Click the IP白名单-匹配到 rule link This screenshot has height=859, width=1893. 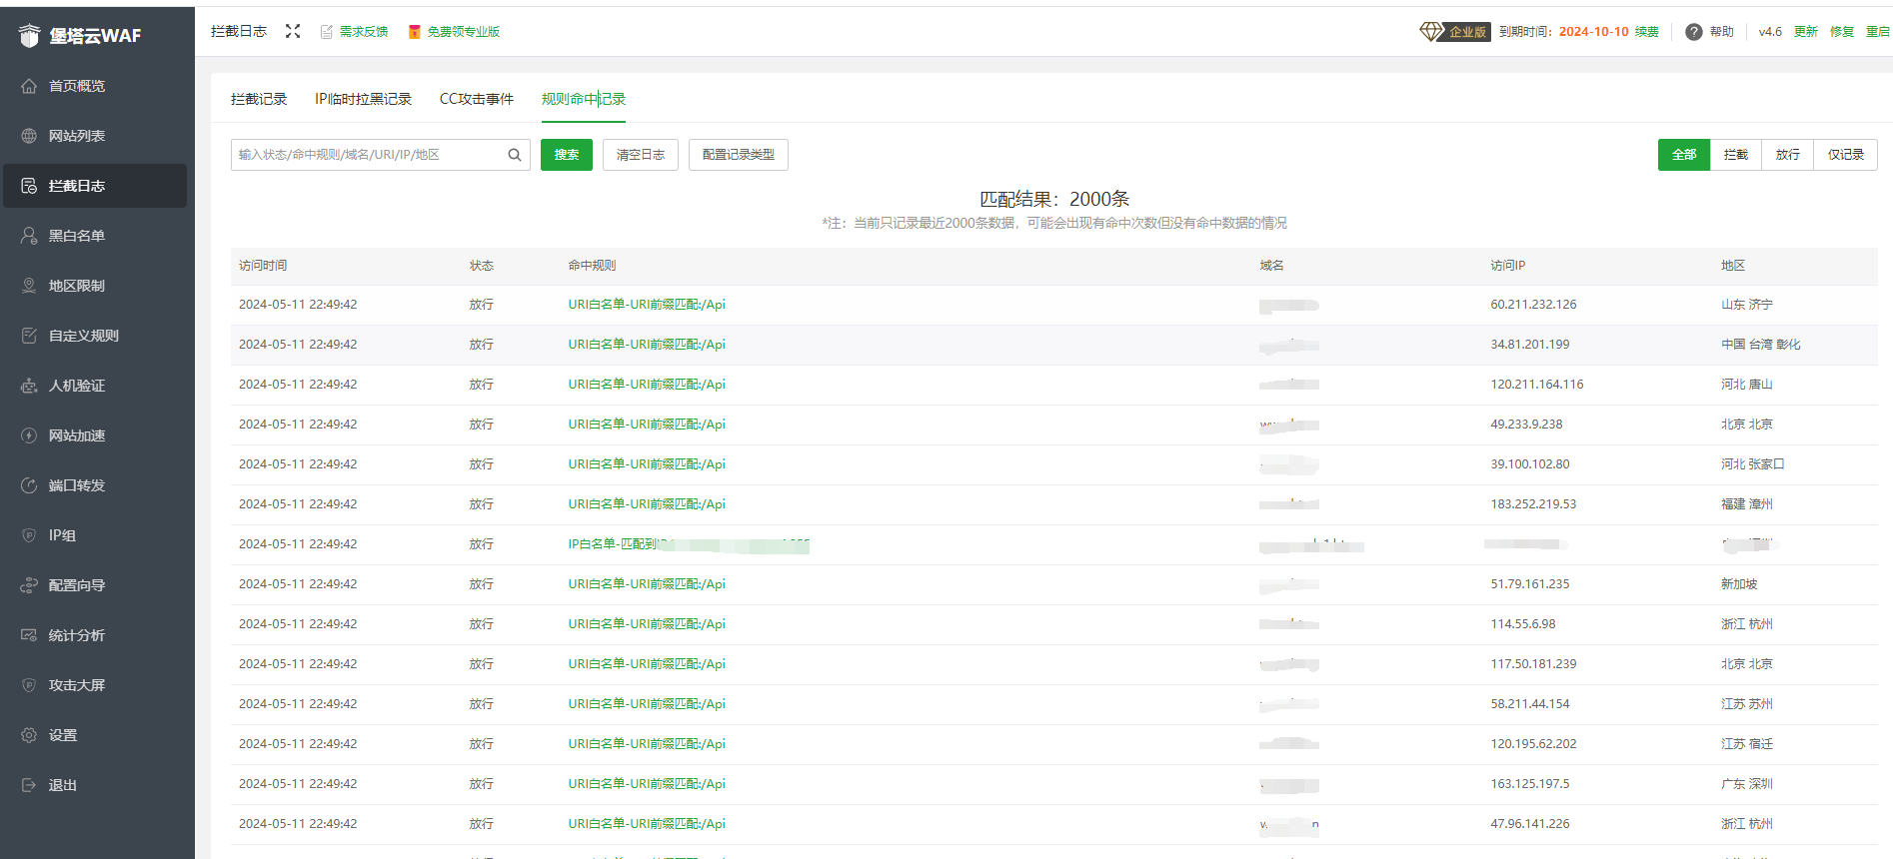[x=689, y=544]
